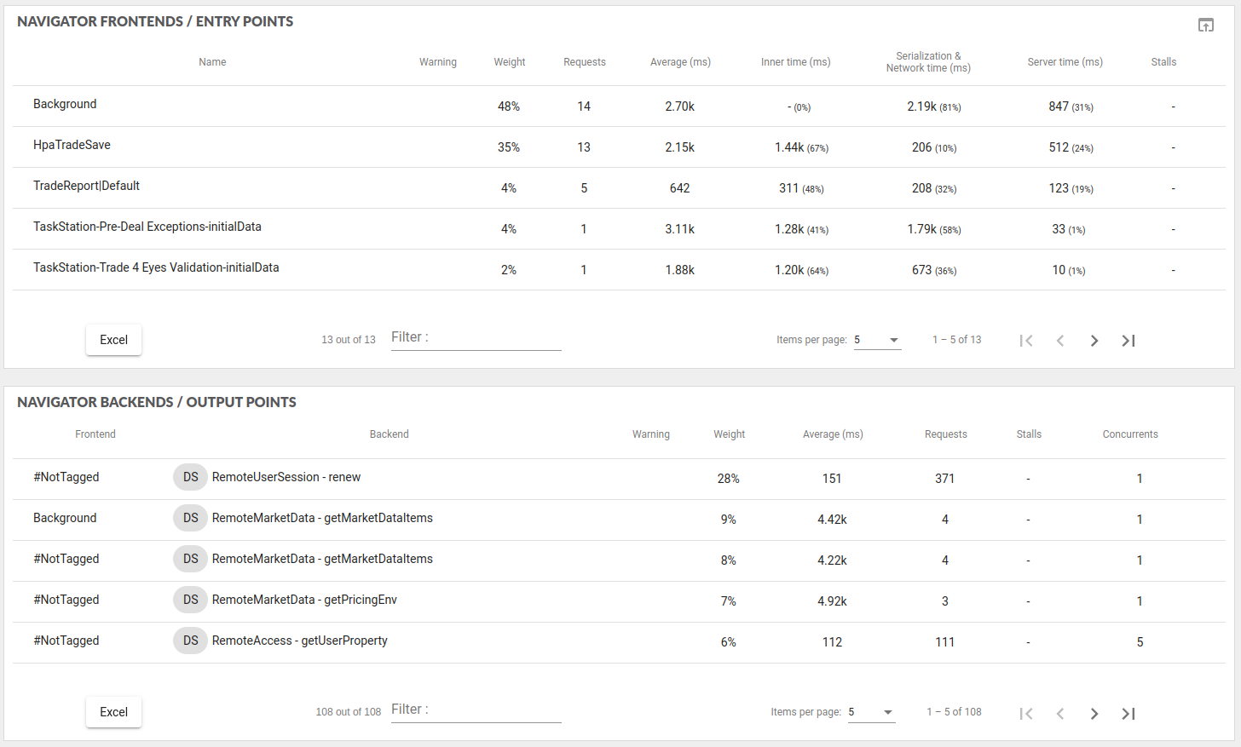Sort Backends by Requests column
The height and width of the screenshot is (747, 1241).
tap(946, 434)
